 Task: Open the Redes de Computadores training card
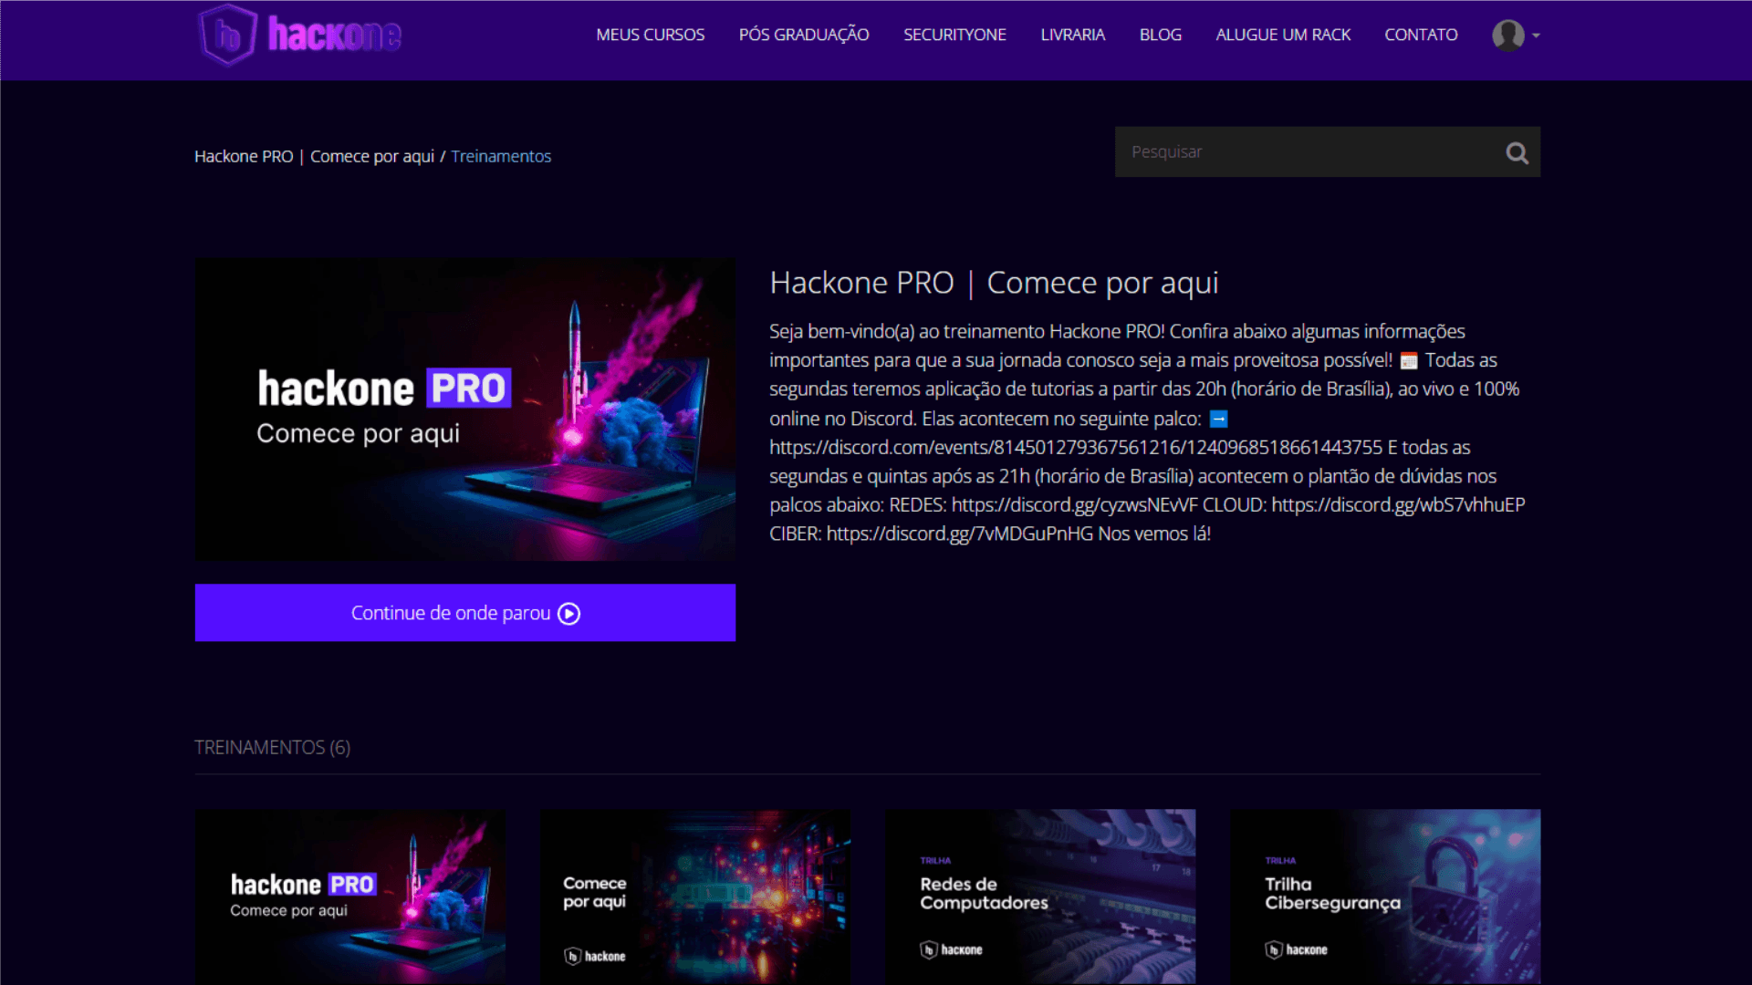[1040, 897]
